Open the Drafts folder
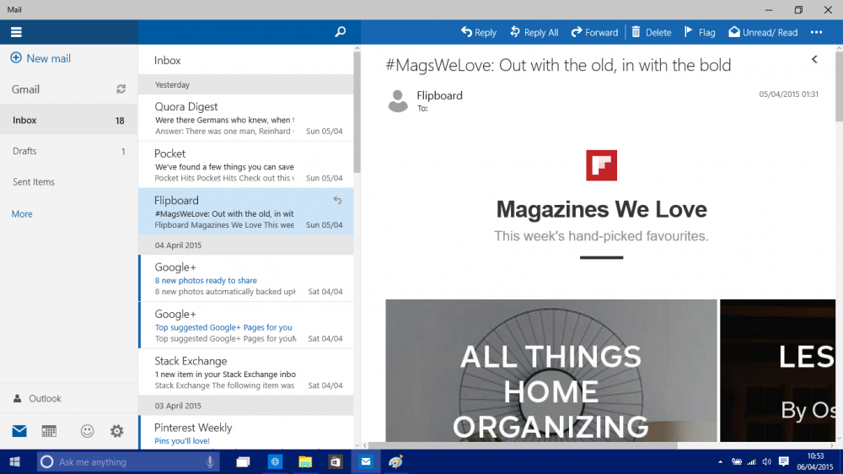The width and height of the screenshot is (843, 474). click(69, 151)
